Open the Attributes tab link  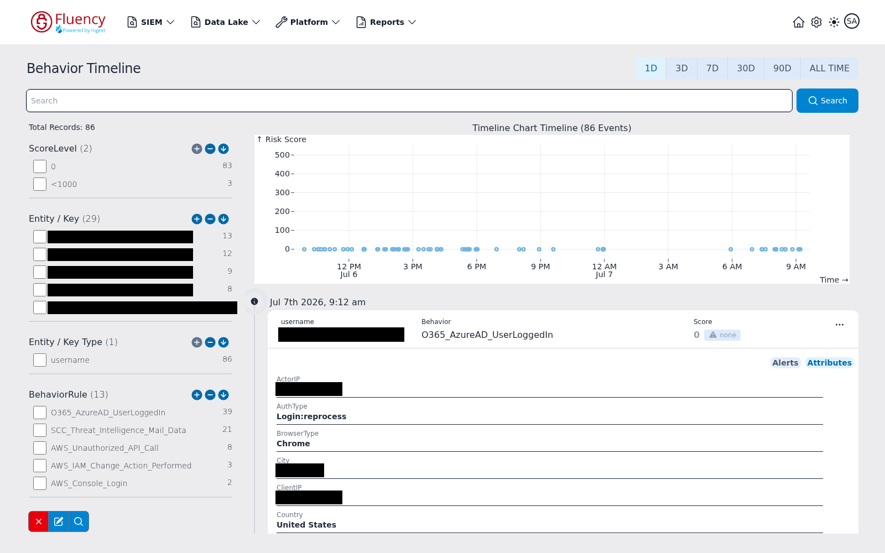tap(829, 363)
